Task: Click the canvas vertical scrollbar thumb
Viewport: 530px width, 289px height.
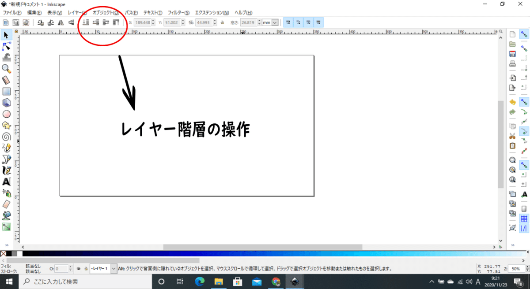Action: click(500, 144)
